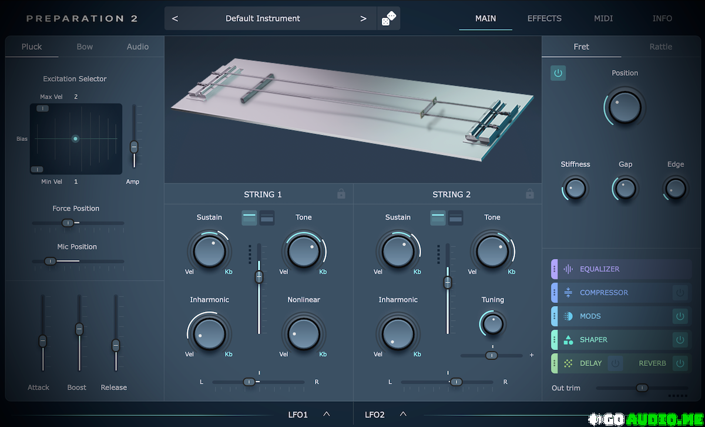Toggle the Delay power button
Image resolution: width=705 pixels, height=427 pixels.
coord(615,363)
